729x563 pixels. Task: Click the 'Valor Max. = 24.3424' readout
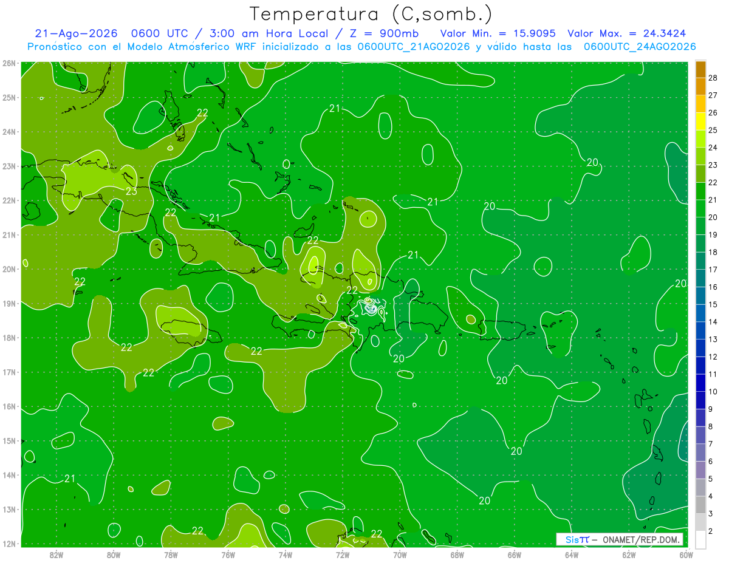click(627, 33)
